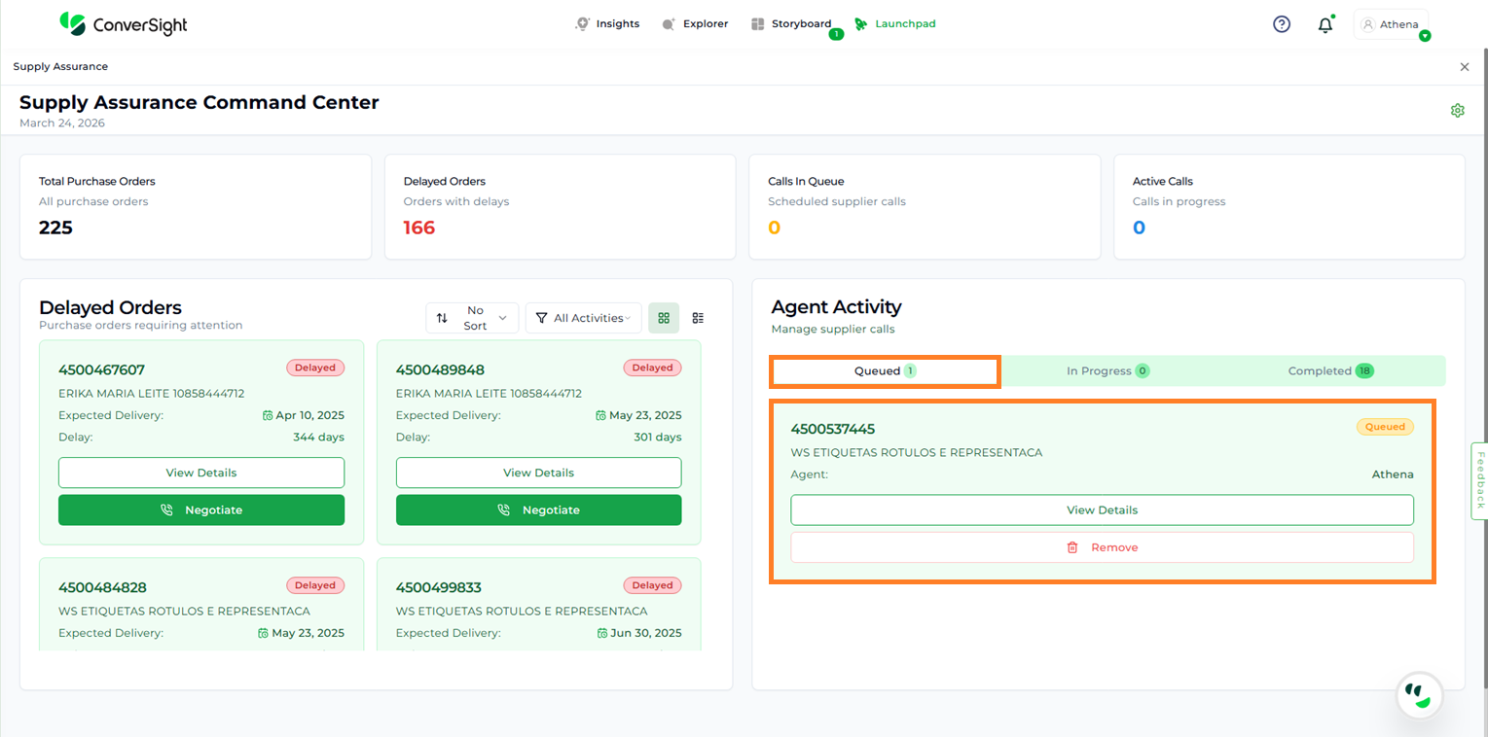
Task: Expand the No Sort dropdown
Action: (x=472, y=318)
